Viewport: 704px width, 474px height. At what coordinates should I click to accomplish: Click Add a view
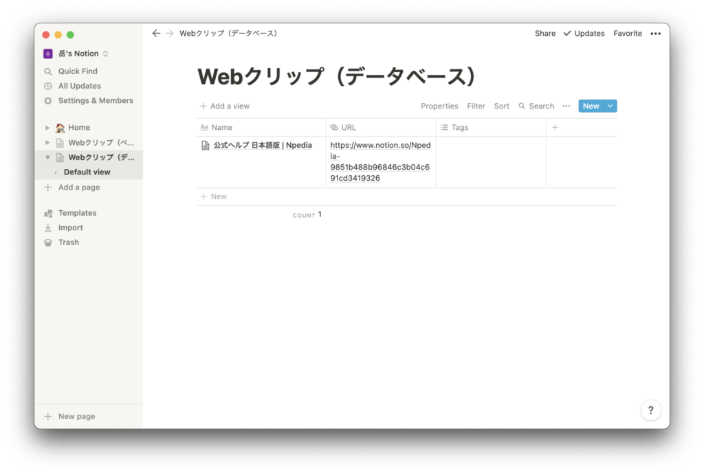click(x=225, y=106)
